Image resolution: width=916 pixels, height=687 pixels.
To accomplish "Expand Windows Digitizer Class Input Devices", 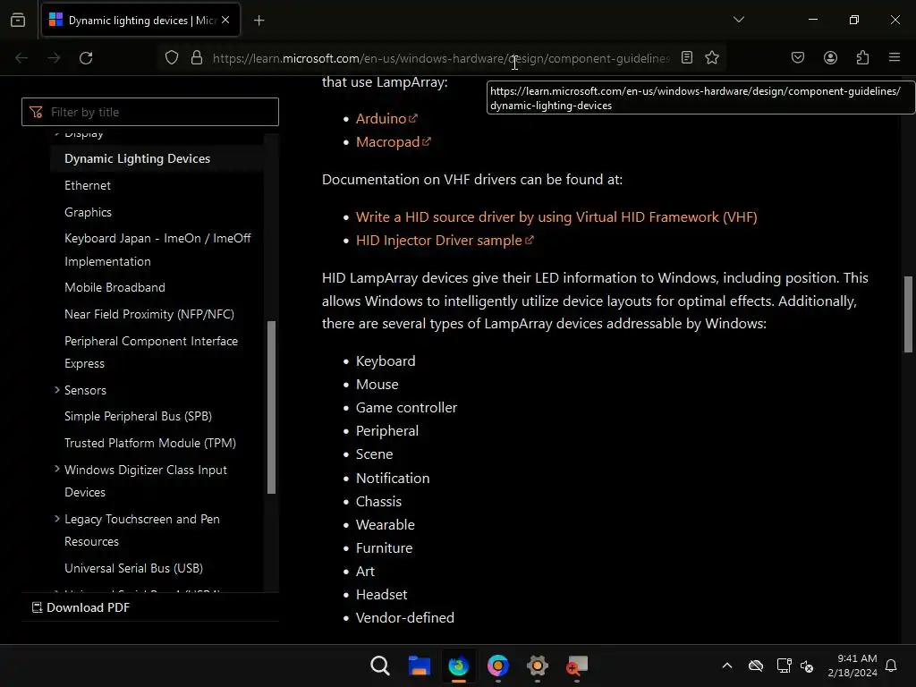I will click(56, 469).
